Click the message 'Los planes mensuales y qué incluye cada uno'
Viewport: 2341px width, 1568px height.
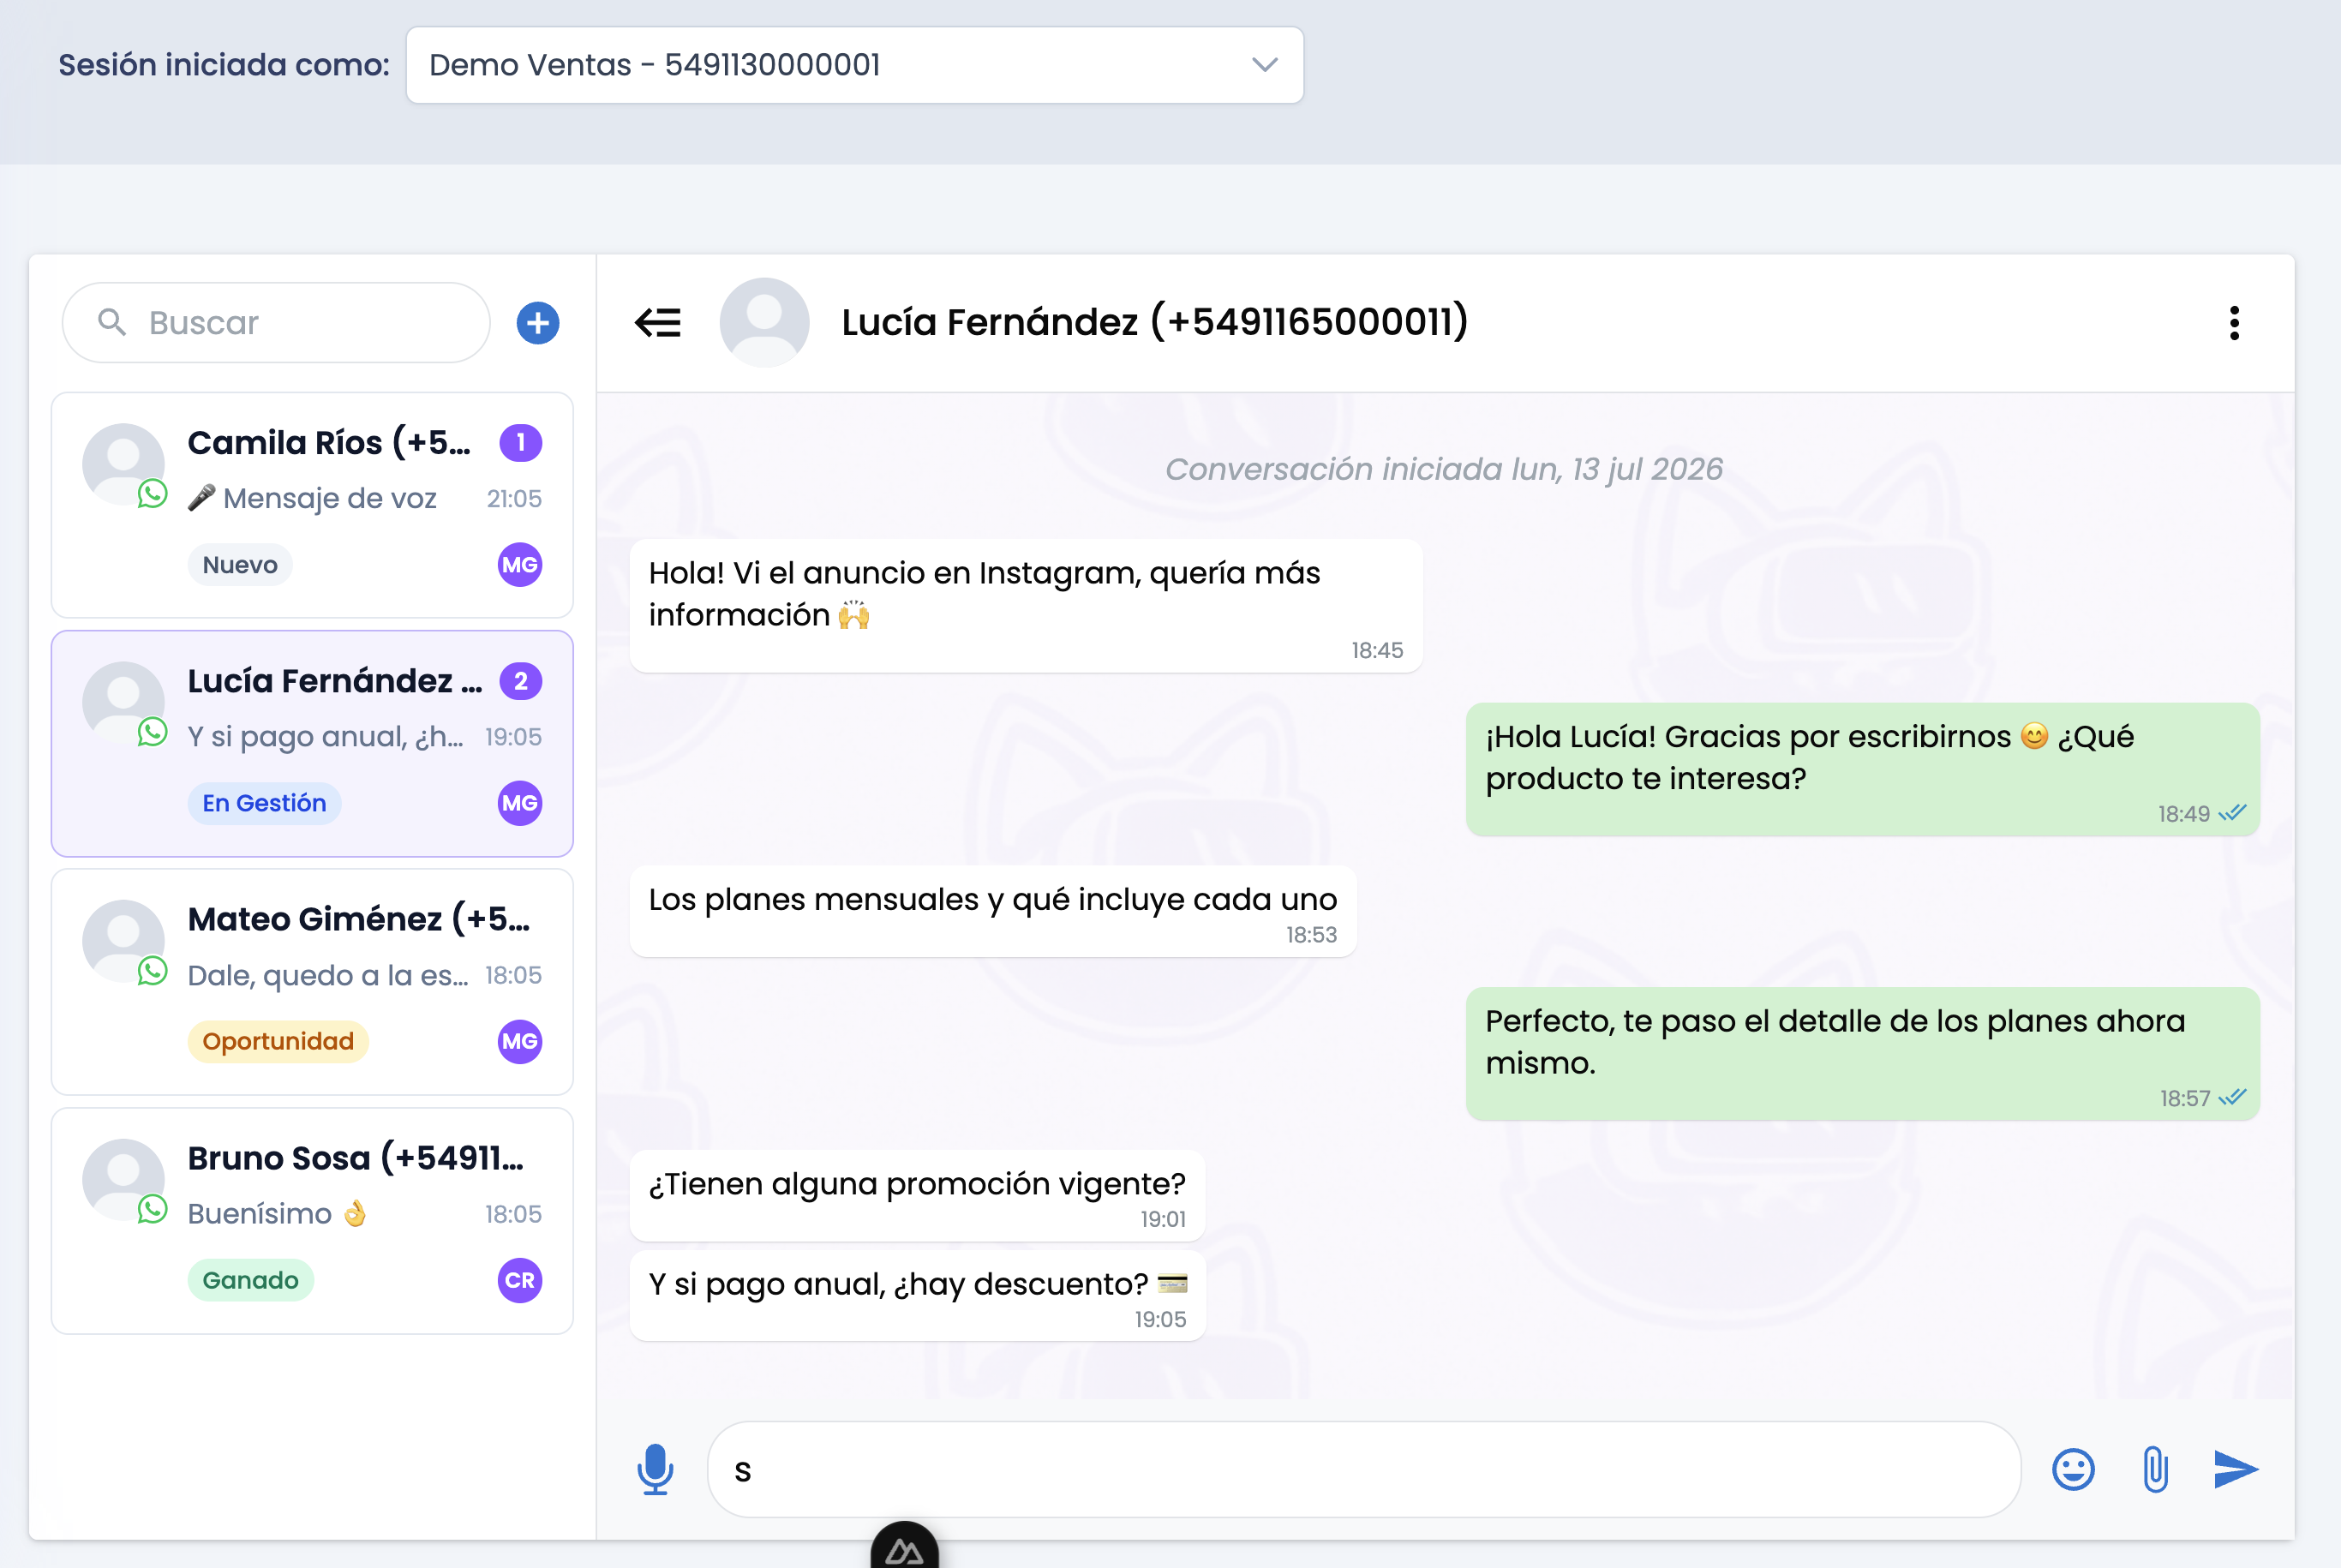(x=993, y=911)
